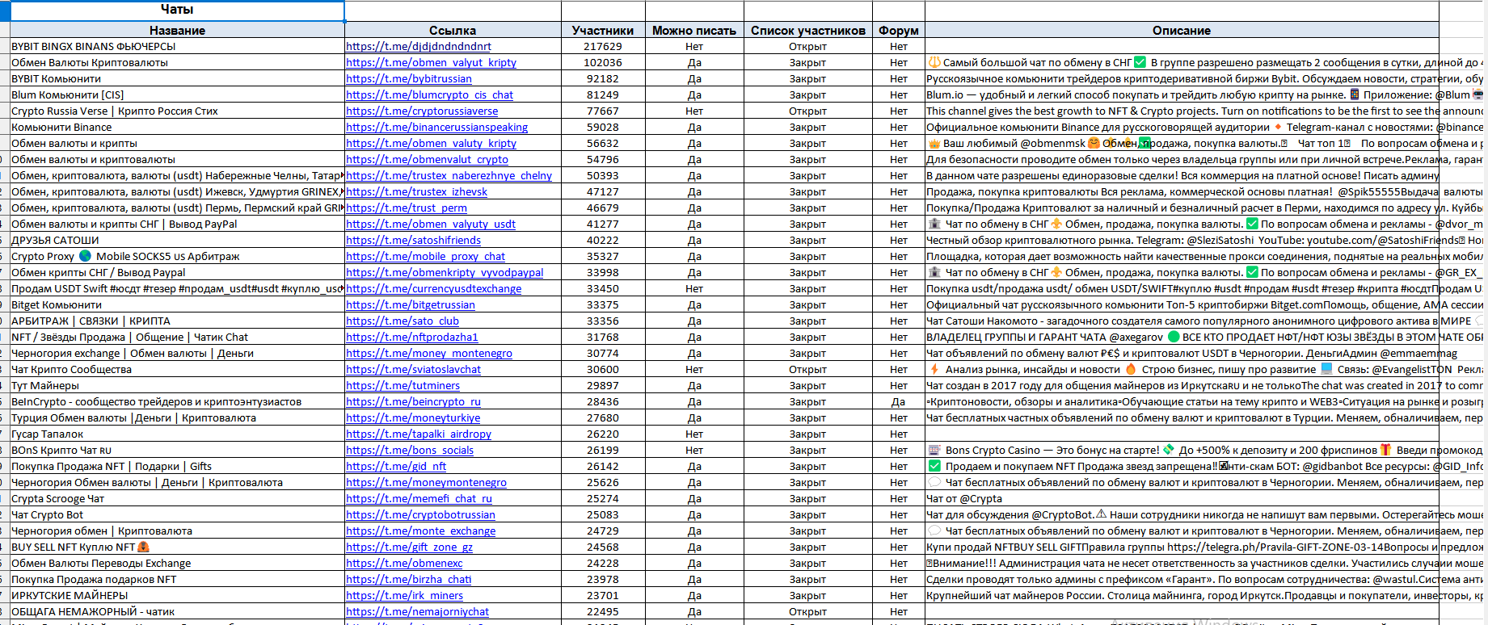Viewport: 1488px width, 625px height.
Task: Open the t.me/irk_miners link
Action: pyautogui.click(x=404, y=596)
